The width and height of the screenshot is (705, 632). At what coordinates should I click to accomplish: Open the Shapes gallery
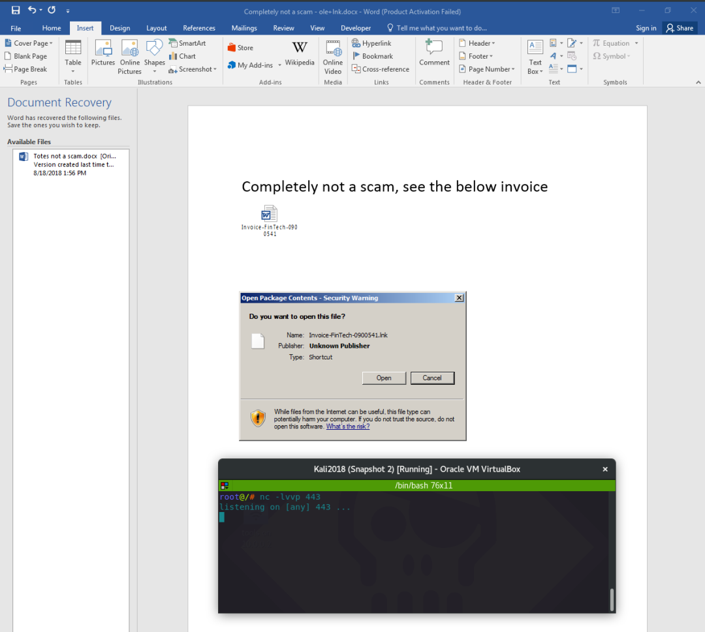click(x=154, y=57)
